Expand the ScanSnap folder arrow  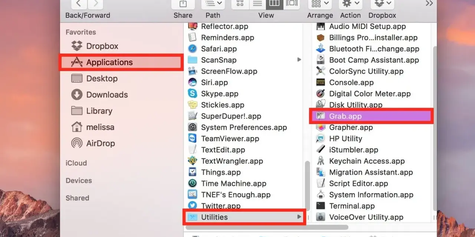(x=299, y=60)
